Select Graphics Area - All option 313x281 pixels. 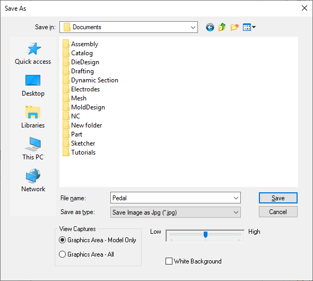[x=86, y=254]
